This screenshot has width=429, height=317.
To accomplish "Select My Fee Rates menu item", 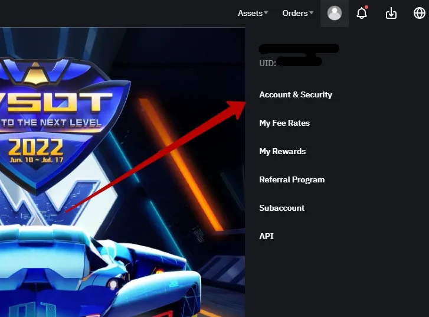I will tap(284, 123).
